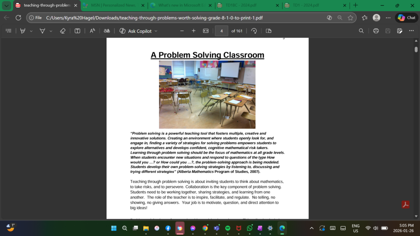The height and width of the screenshot is (236, 420).
Task: Open the table of contents panel
Action: click(9, 31)
